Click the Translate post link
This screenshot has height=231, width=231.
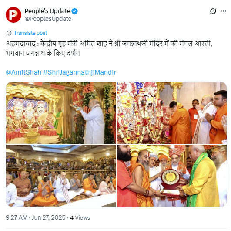tap(30, 33)
